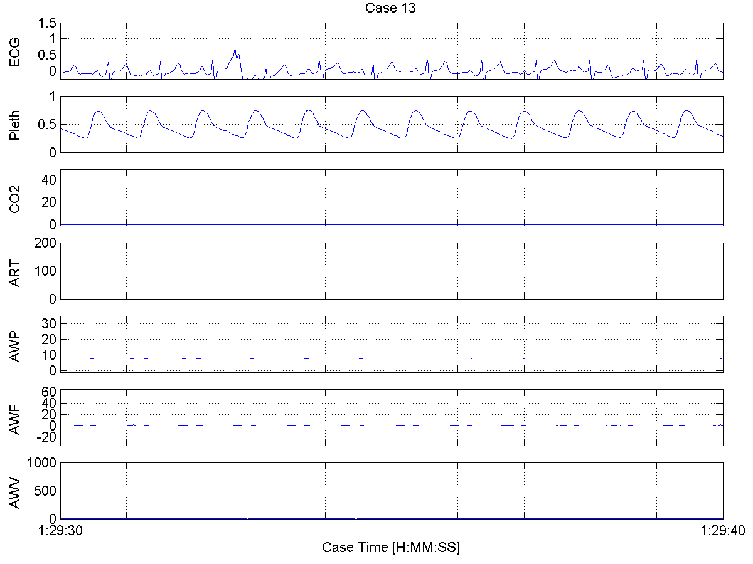Image resolution: width=753 pixels, height=564 pixels.
Task: Select the ECG axis label
Action: click(15, 53)
